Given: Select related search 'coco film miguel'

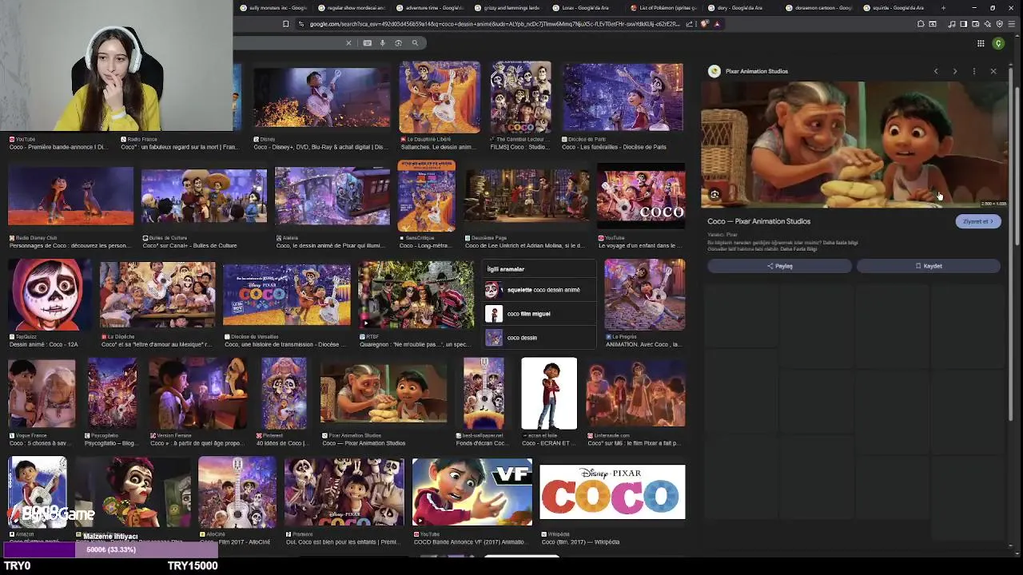Looking at the screenshot, I should point(539,314).
